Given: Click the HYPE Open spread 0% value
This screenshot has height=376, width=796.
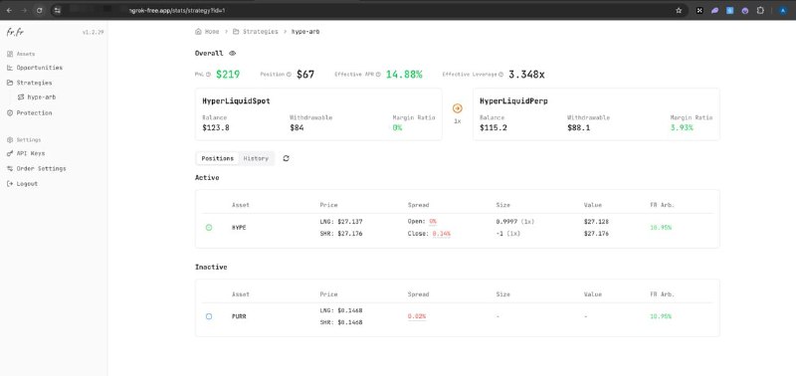Looking at the screenshot, I should pyautogui.click(x=433, y=222).
